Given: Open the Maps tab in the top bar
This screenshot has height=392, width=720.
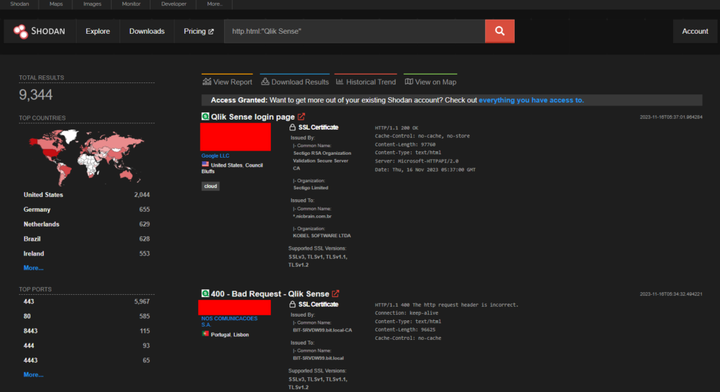Looking at the screenshot, I should [56, 4].
